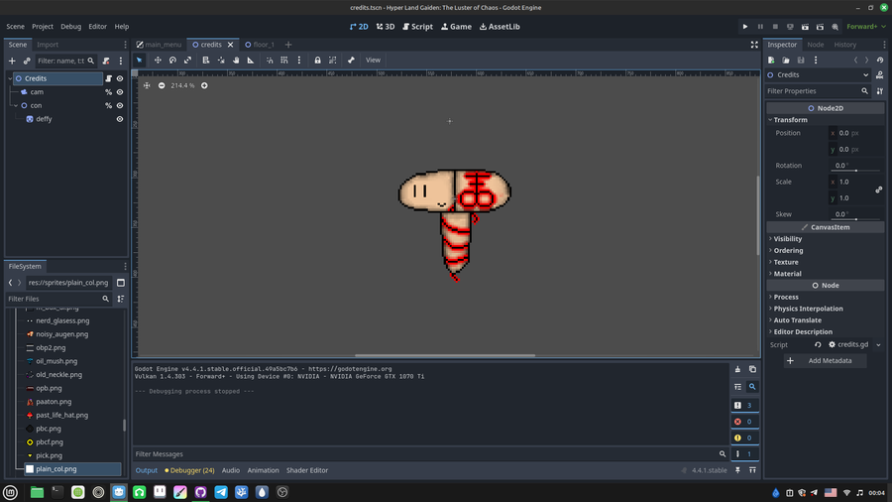Open the Debugger (24) panel
892x502 pixels.
189,470
